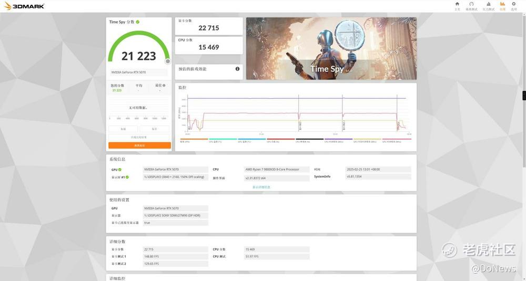The image size is (526, 281).
Task: Click the green check next to Display #1
Action: click(127, 177)
